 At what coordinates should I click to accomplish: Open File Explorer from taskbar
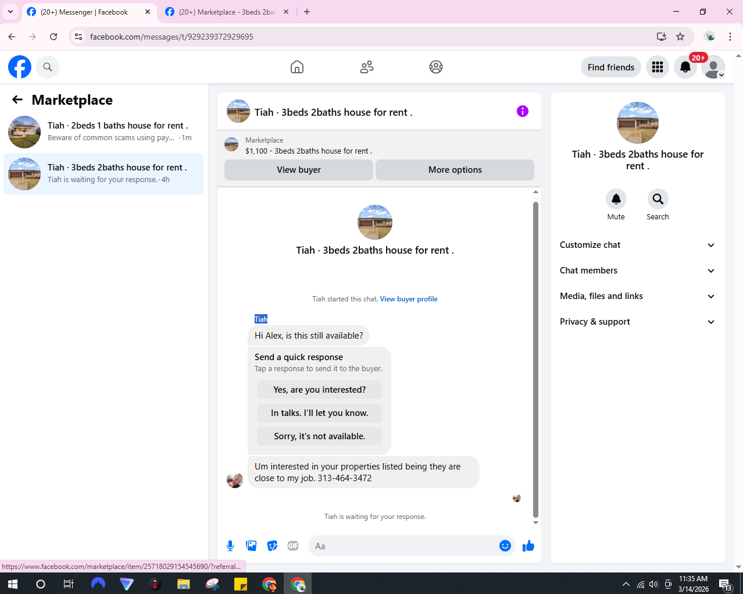click(x=184, y=584)
